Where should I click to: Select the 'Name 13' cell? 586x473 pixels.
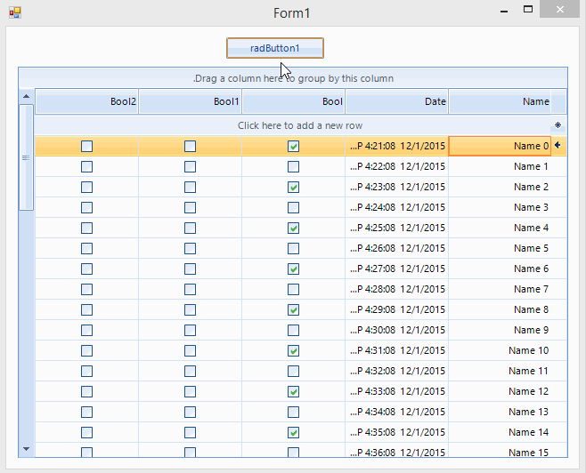500,412
